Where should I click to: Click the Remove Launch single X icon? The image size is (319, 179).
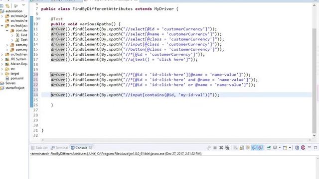[x=221, y=148]
